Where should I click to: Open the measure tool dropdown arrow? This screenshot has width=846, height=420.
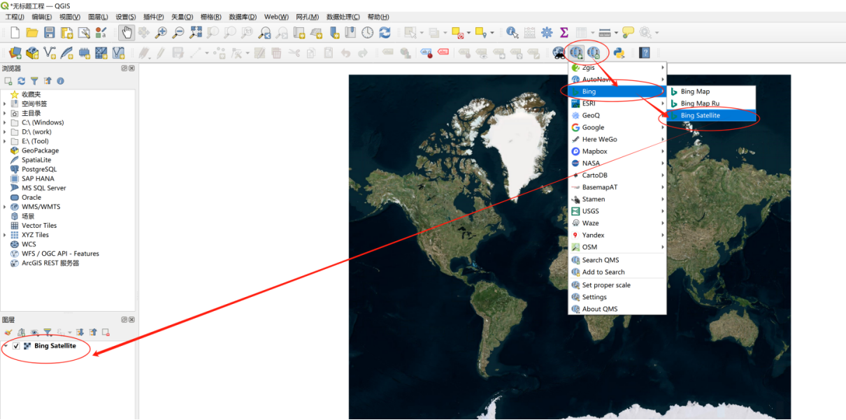(616, 33)
